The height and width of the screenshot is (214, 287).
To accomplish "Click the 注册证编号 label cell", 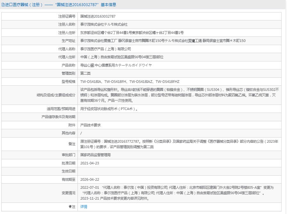I will click(x=39, y=16).
